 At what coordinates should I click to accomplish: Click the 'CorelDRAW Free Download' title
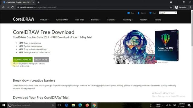[43, 32]
